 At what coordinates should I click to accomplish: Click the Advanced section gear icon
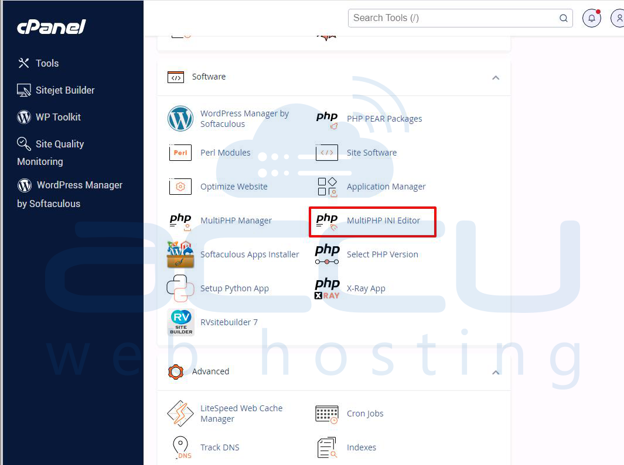[176, 371]
